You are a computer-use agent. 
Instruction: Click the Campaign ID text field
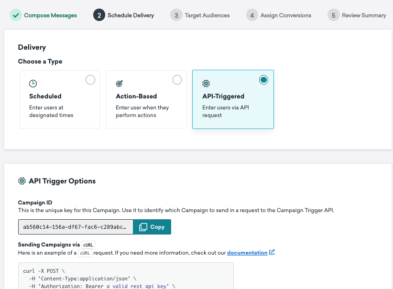pyautogui.click(x=76, y=227)
